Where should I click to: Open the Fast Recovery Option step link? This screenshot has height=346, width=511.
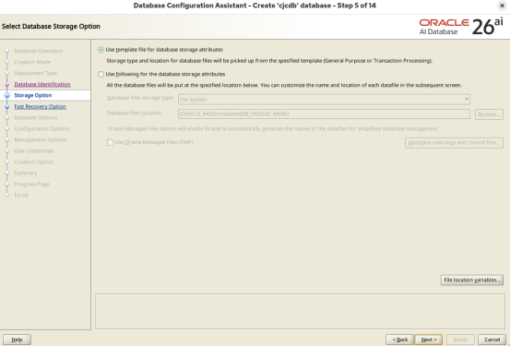40,106
